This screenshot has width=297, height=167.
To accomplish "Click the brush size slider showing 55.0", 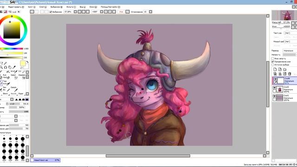I will click(x=19, y=104).
